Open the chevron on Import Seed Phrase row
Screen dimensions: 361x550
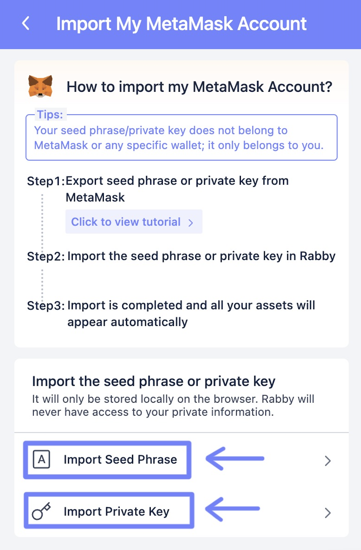(328, 461)
